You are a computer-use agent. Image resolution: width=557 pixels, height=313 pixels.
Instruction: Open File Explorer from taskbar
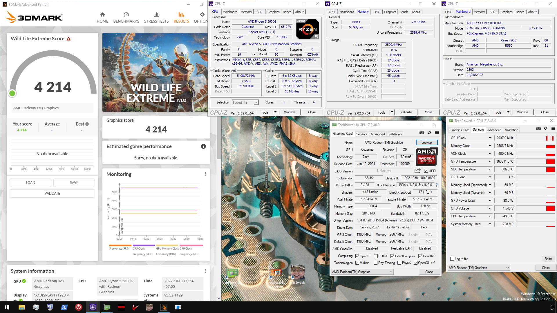[21, 307]
